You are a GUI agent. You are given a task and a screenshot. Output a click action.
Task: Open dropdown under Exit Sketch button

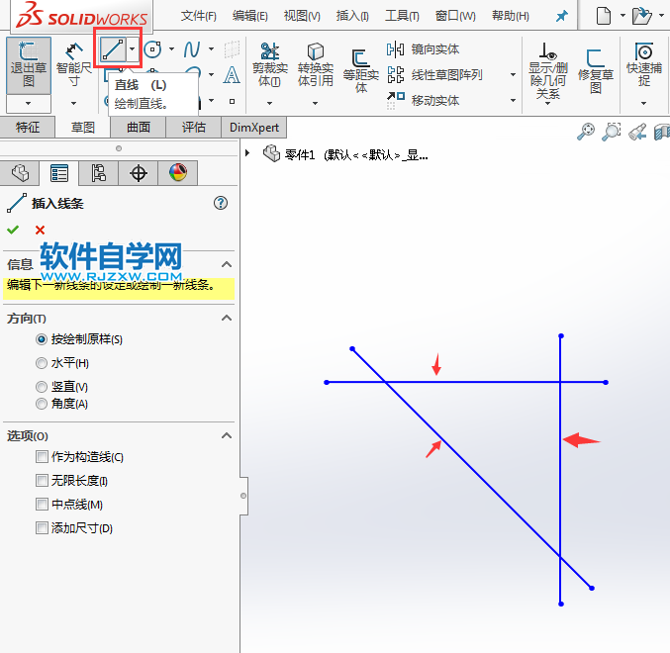28,103
